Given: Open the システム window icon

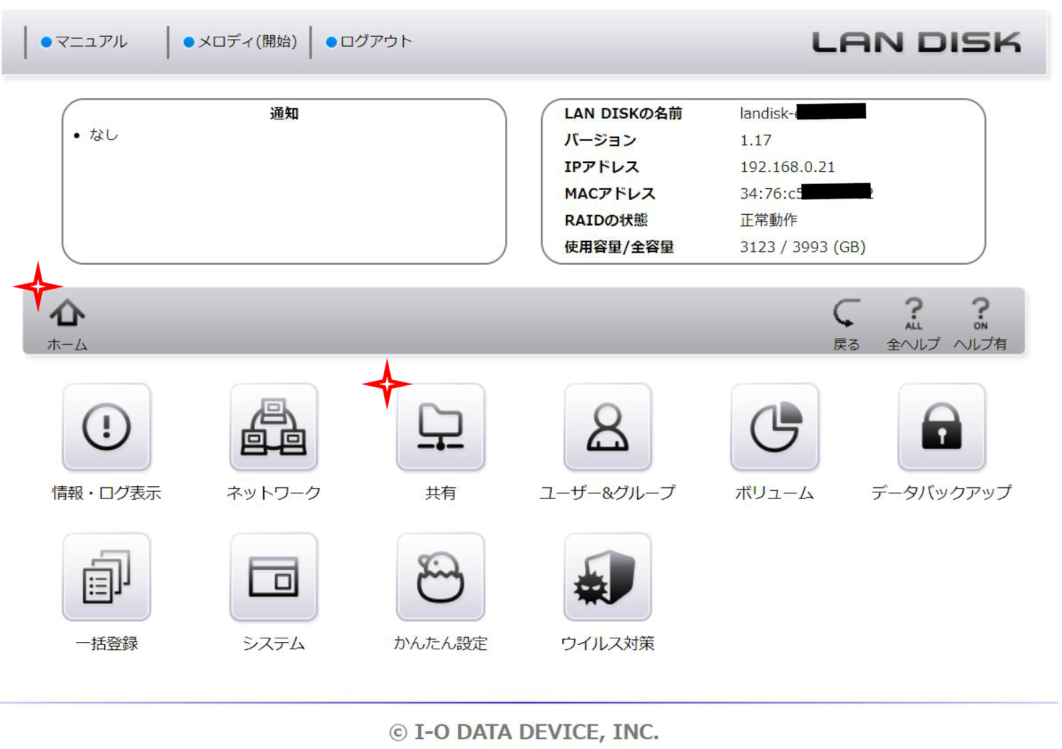Looking at the screenshot, I should click(x=273, y=577).
